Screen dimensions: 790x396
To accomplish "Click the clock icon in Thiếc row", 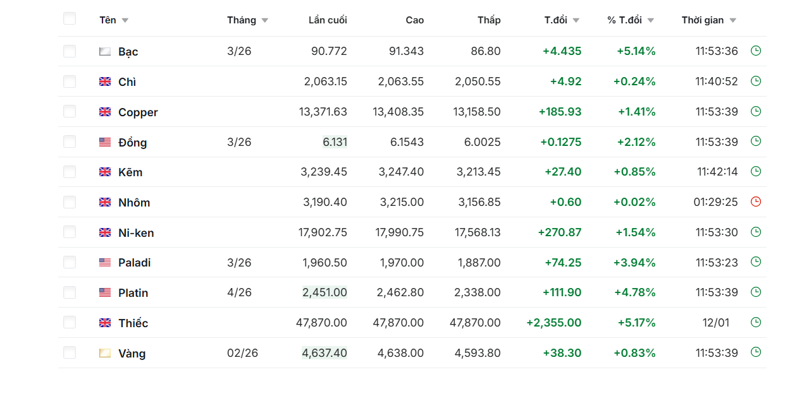I will (x=755, y=322).
